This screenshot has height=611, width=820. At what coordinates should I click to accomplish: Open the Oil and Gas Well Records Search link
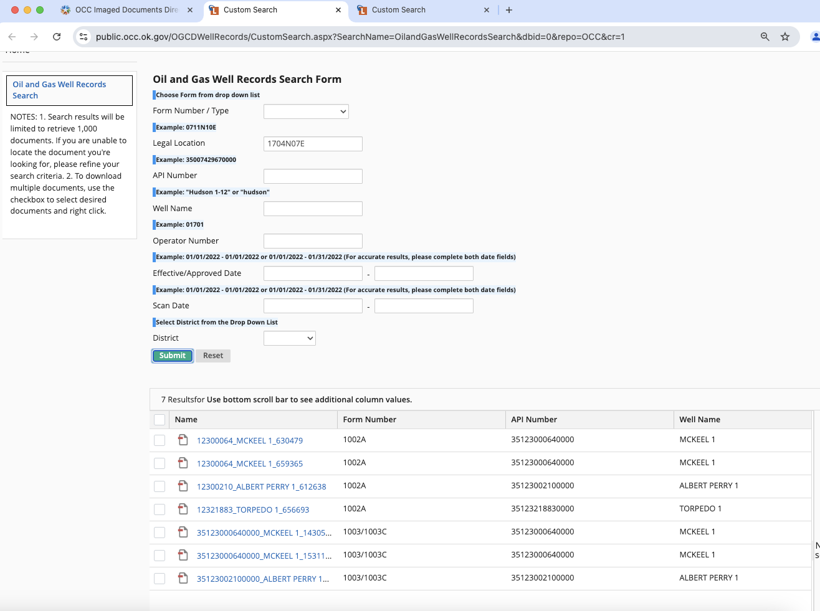pyautogui.click(x=59, y=90)
